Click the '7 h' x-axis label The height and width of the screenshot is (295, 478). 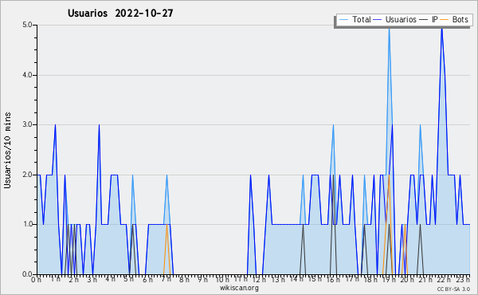coord(166,279)
